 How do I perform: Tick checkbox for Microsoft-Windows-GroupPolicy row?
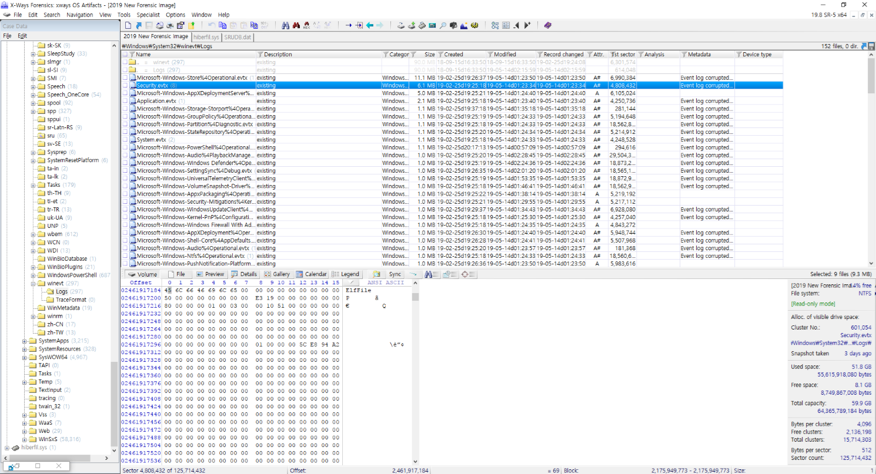pos(125,116)
